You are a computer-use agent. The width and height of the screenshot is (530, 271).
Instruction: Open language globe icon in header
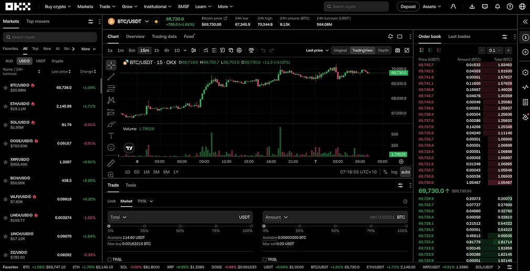(522, 6)
